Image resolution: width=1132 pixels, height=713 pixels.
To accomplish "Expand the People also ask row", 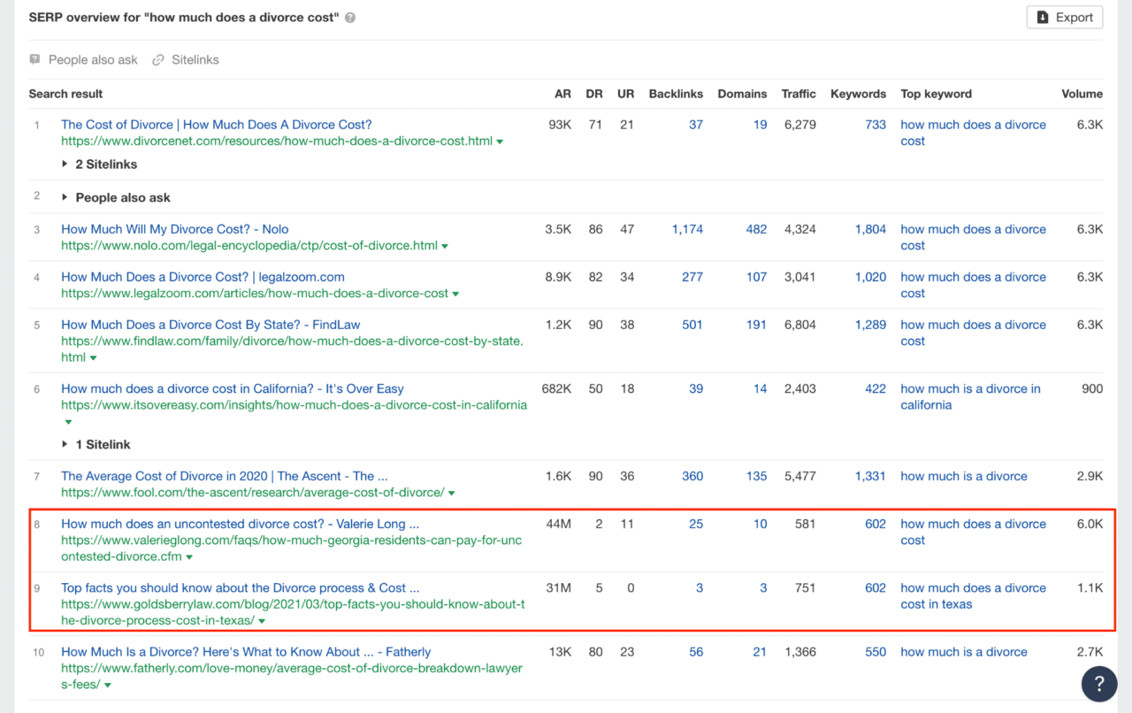I will (116, 197).
